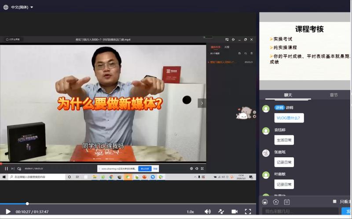352x219 pixels.
Task: Click the playlist delete trash icon
Action: 252,53
